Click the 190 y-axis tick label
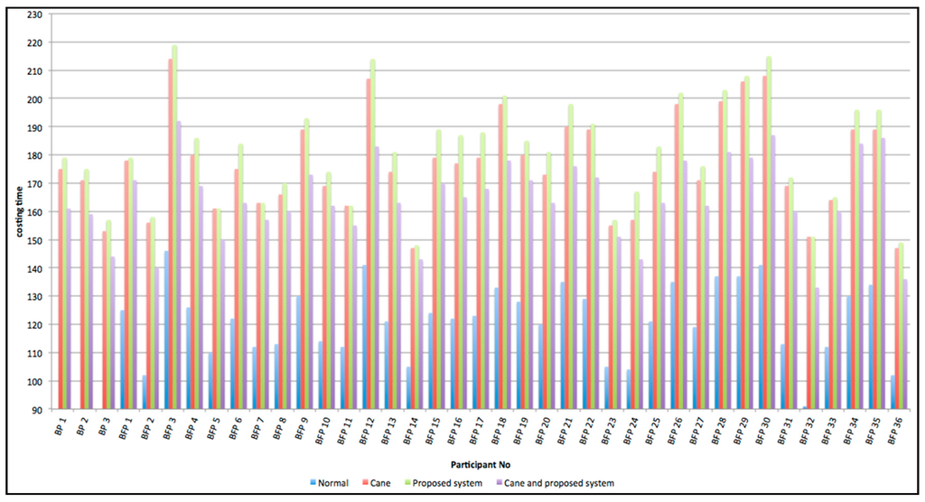The image size is (925, 502). tap(35, 127)
